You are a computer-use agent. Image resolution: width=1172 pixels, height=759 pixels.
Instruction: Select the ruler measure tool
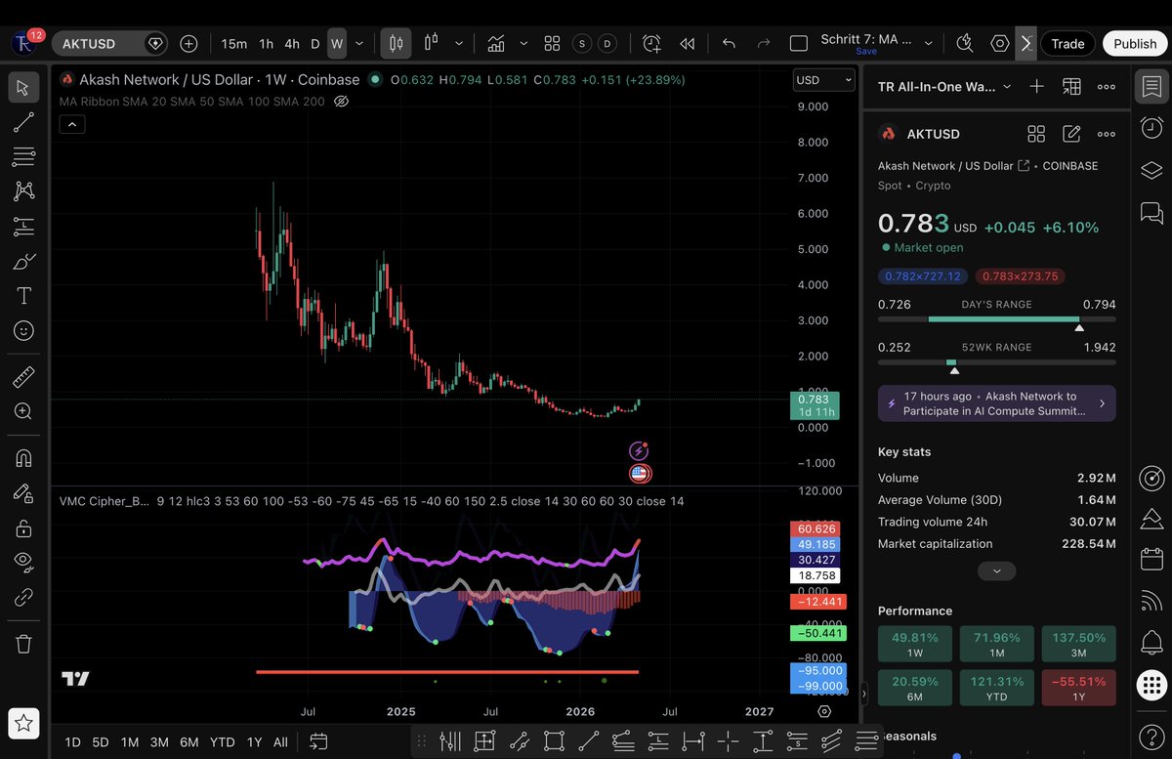pyautogui.click(x=24, y=377)
